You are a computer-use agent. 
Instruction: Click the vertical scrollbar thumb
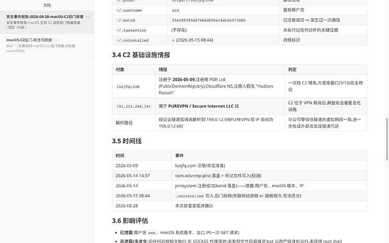pos(387,139)
